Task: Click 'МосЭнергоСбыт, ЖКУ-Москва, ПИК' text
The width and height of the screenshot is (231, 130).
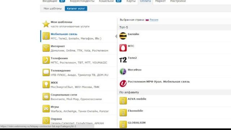Action: 75,87
